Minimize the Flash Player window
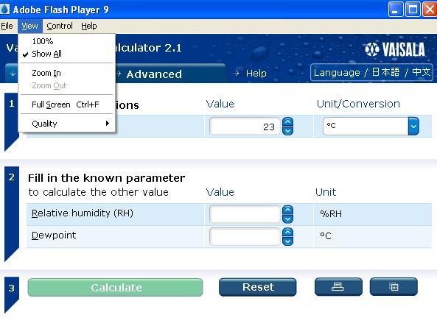 coord(396,10)
